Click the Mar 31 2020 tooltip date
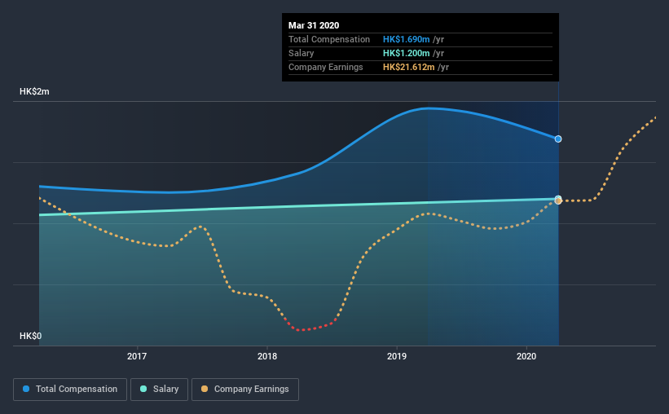This screenshot has width=669, height=414. click(x=314, y=25)
